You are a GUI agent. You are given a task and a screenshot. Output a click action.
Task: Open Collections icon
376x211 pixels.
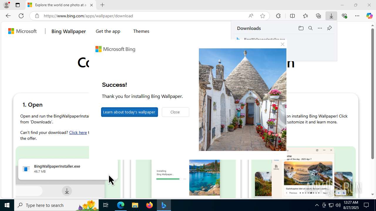(x=318, y=16)
